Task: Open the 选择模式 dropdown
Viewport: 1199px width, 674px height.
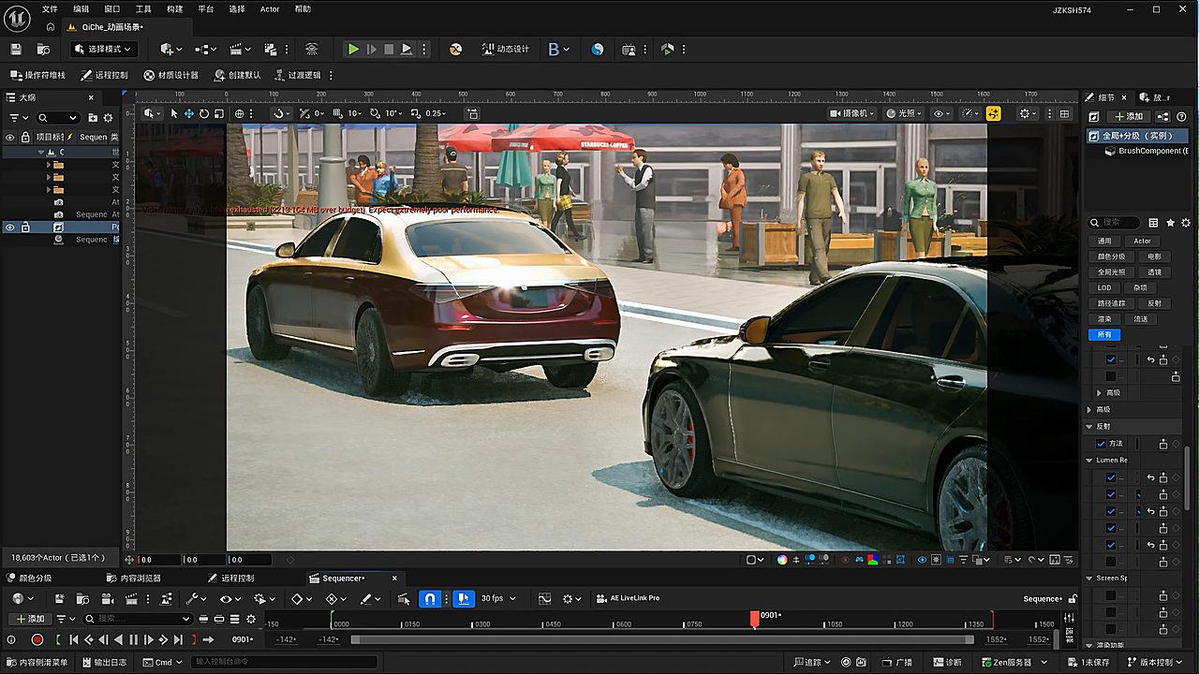Action: 106,49
